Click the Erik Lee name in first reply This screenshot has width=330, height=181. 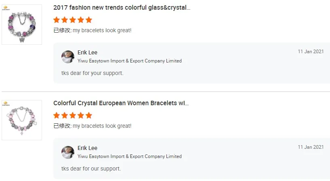(x=87, y=52)
